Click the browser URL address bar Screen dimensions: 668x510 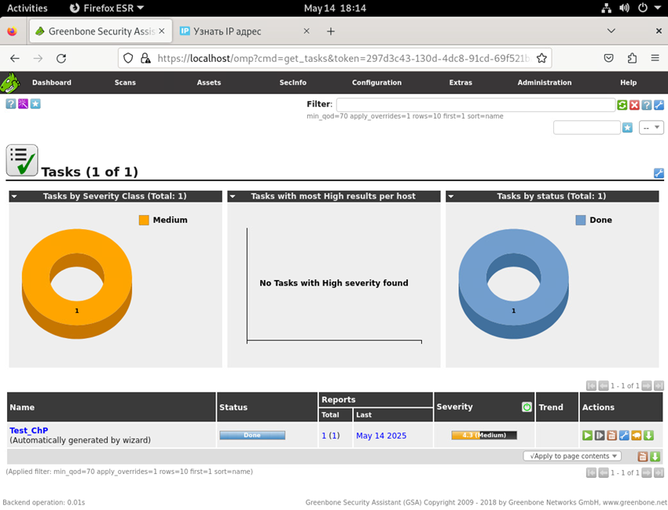click(x=335, y=58)
